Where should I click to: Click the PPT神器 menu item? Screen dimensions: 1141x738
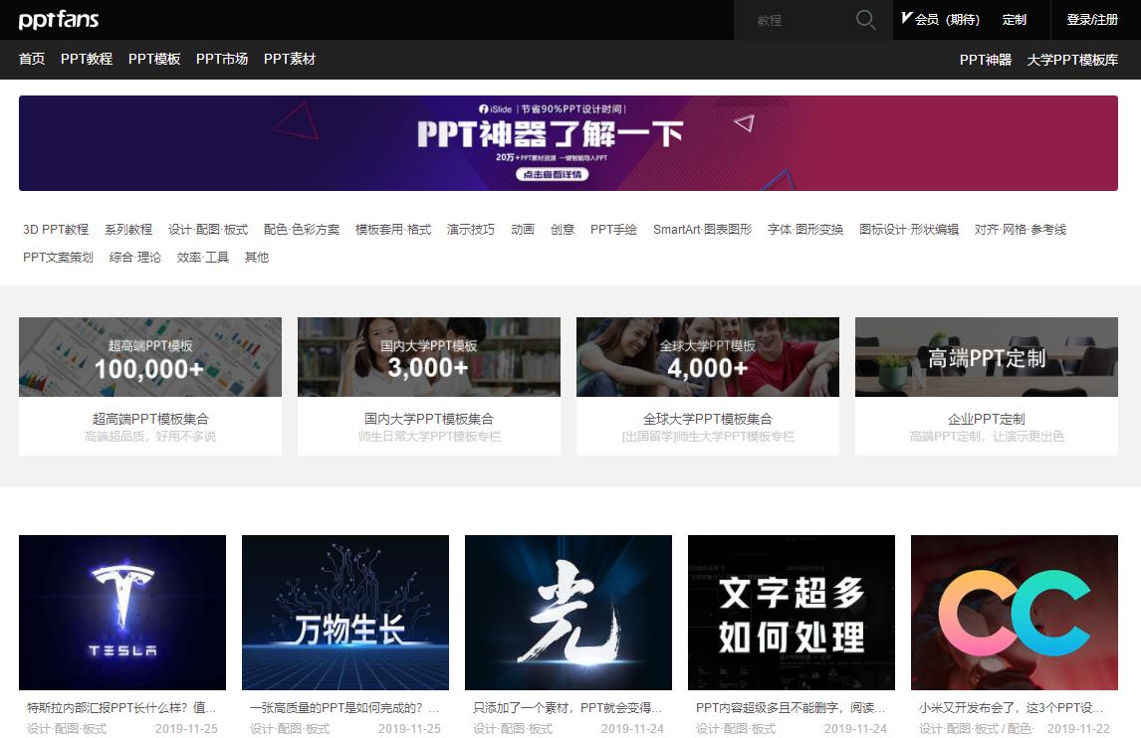click(985, 60)
